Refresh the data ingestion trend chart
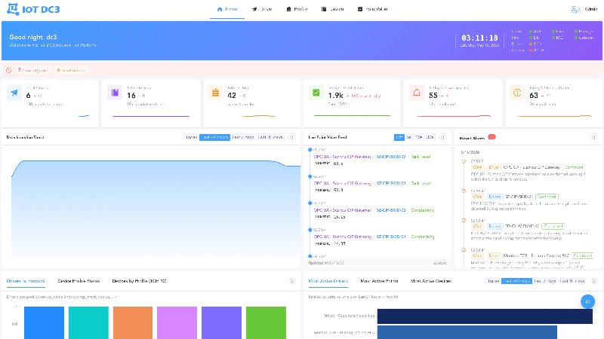The image size is (604, 339). [x=291, y=137]
